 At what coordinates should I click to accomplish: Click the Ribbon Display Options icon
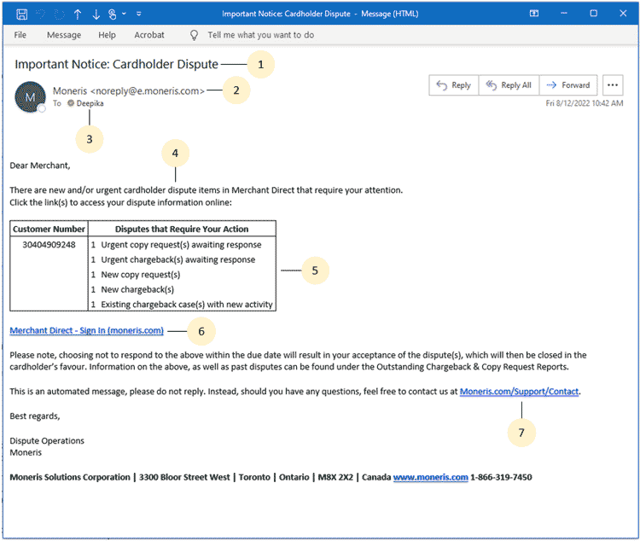pos(534,14)
